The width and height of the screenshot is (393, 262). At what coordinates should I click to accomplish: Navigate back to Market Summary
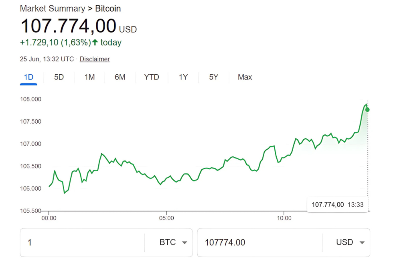click(52, 8)
